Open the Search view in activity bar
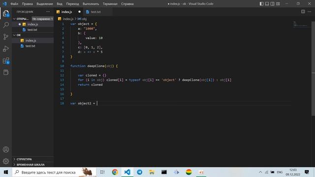Viewport: 315px width, 177px height. click(x=6, y=25)
